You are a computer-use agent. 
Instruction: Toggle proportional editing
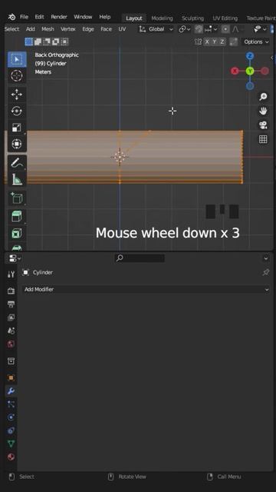click(225, 29)
